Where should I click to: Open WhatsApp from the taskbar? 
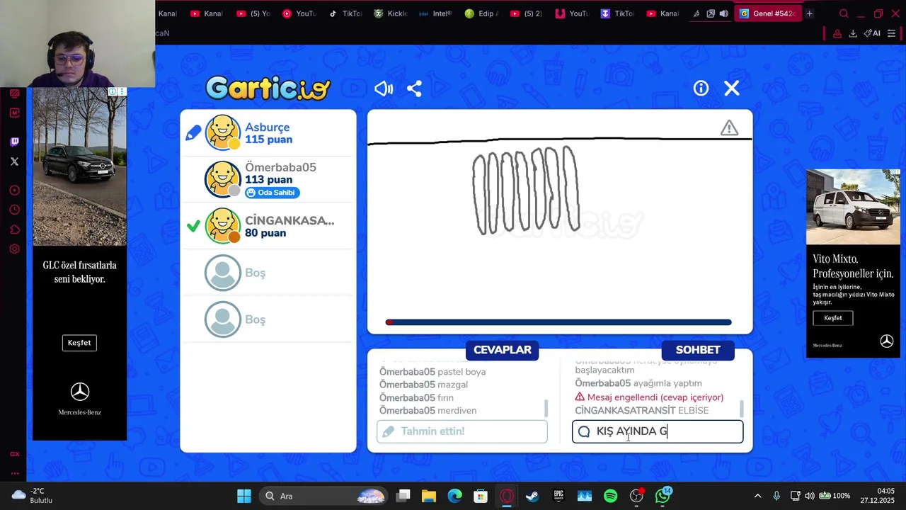tap(663, 495)
